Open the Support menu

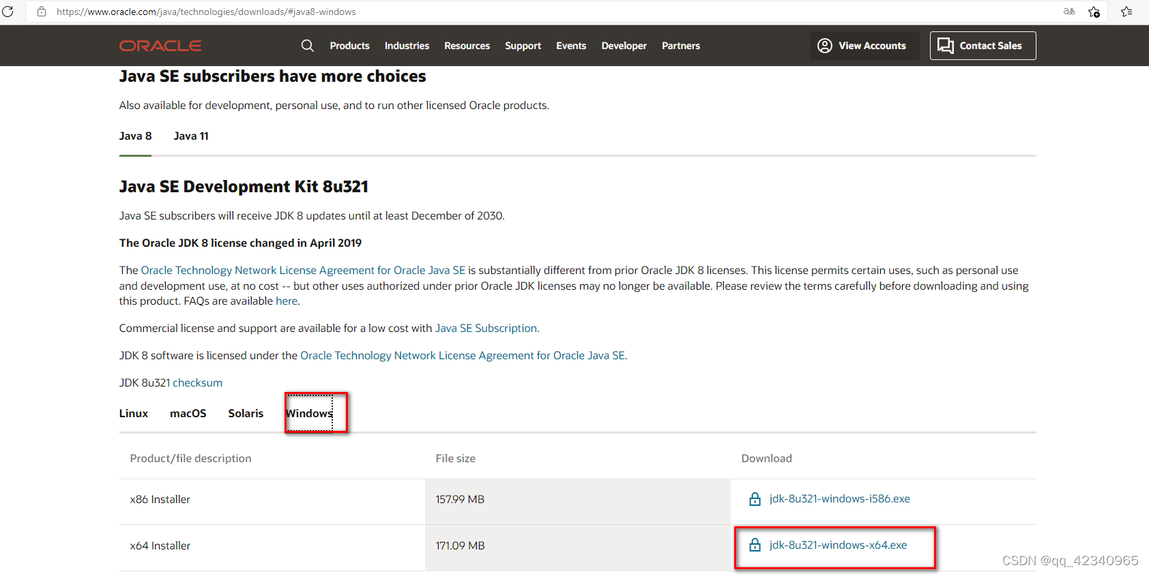(x=523, y=46)
